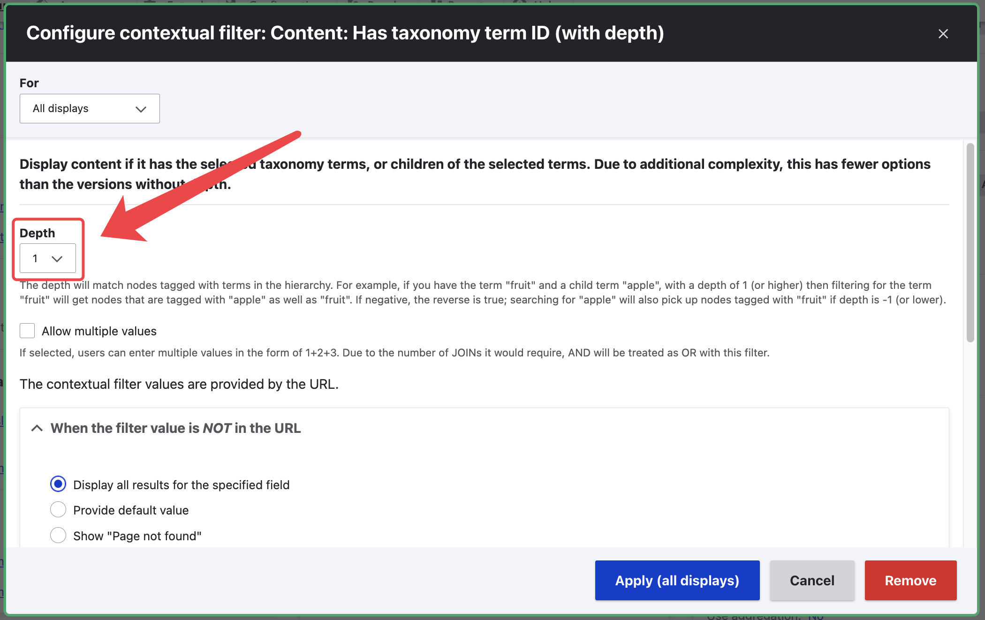Click the dialog title heading text
This screenshot has width=985, height=620.
tap(345, 33)
